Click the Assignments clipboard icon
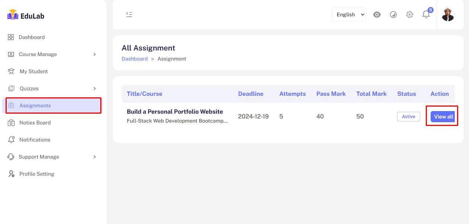469x224 pixels. [11, 105]
